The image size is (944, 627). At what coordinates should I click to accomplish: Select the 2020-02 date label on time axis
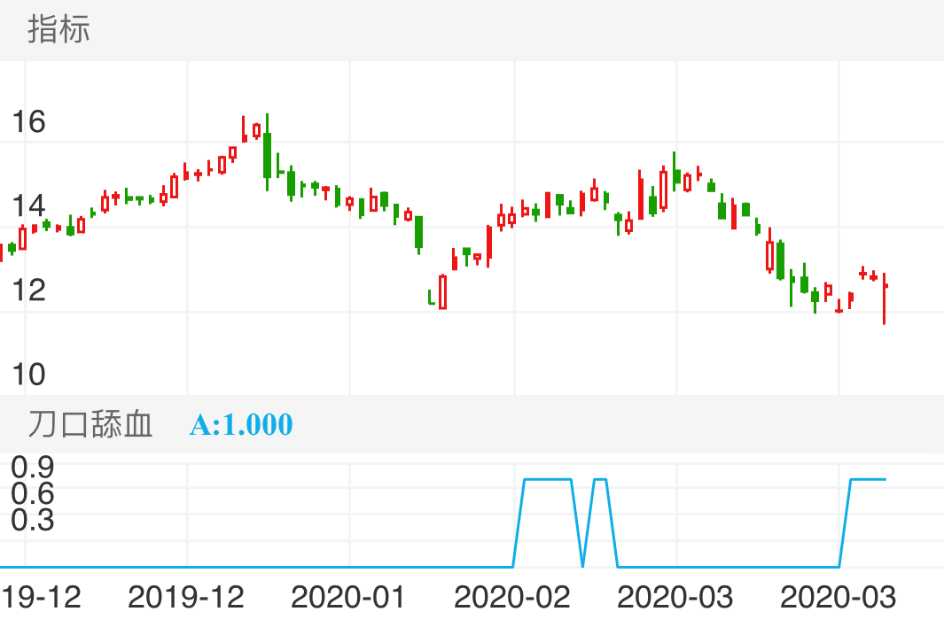click(511, 597)
